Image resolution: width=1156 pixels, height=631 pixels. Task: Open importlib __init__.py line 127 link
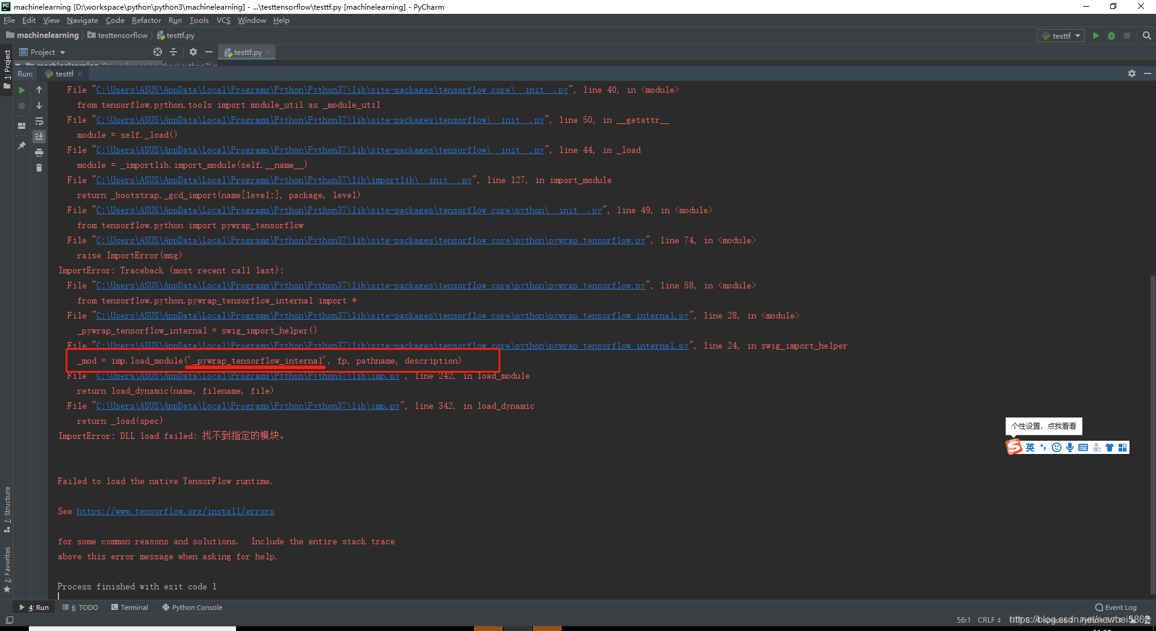coord(284,180)
